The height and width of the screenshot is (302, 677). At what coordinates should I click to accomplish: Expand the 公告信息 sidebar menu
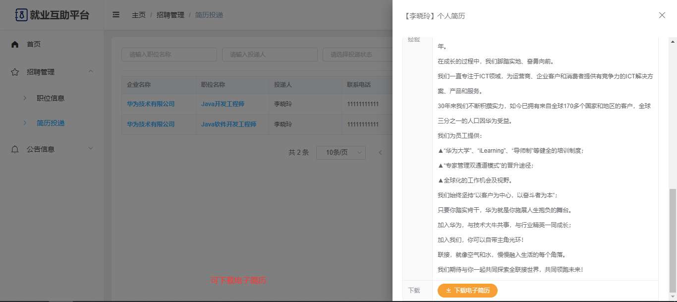(91, 148)
